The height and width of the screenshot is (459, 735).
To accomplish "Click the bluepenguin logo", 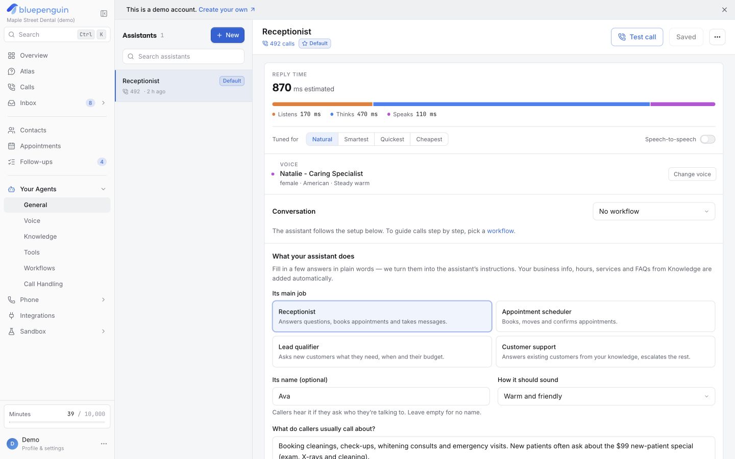I will tap(38, 10).
